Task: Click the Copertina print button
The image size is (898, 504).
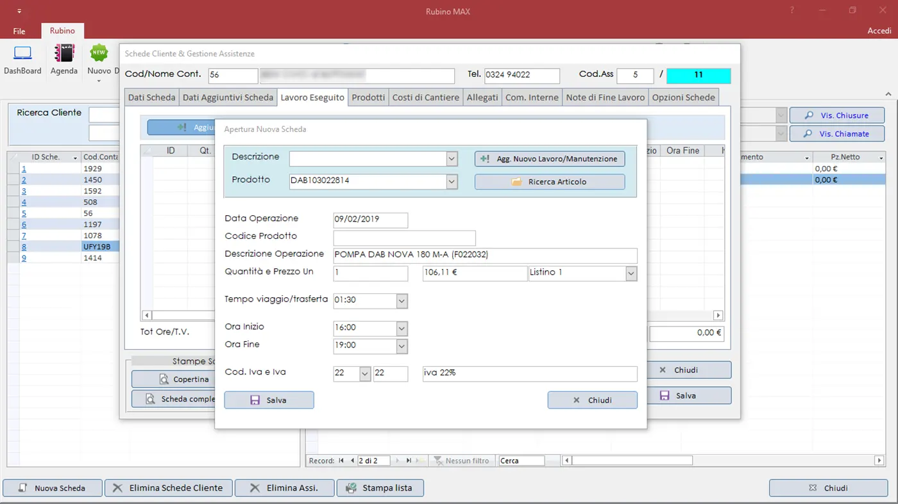Action: [x=173, y=379]
